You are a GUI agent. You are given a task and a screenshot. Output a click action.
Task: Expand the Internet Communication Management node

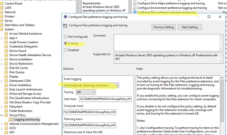coord(2,124)
